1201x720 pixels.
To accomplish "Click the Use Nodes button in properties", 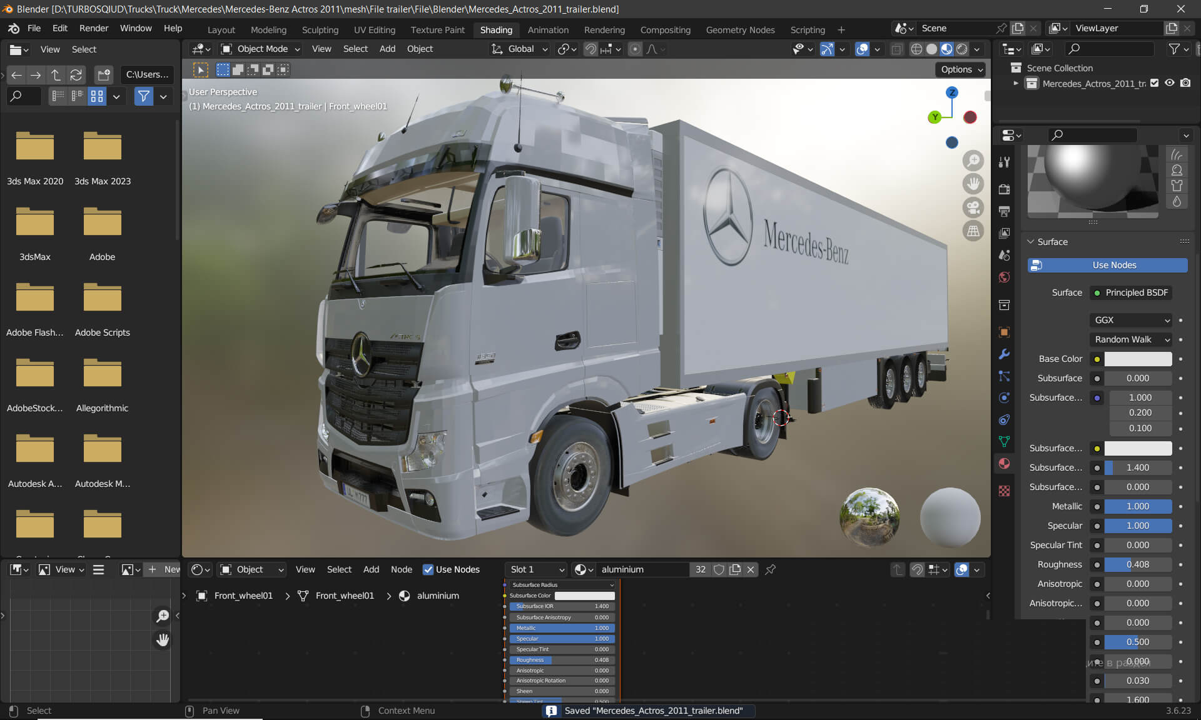I will [1107, 265].
